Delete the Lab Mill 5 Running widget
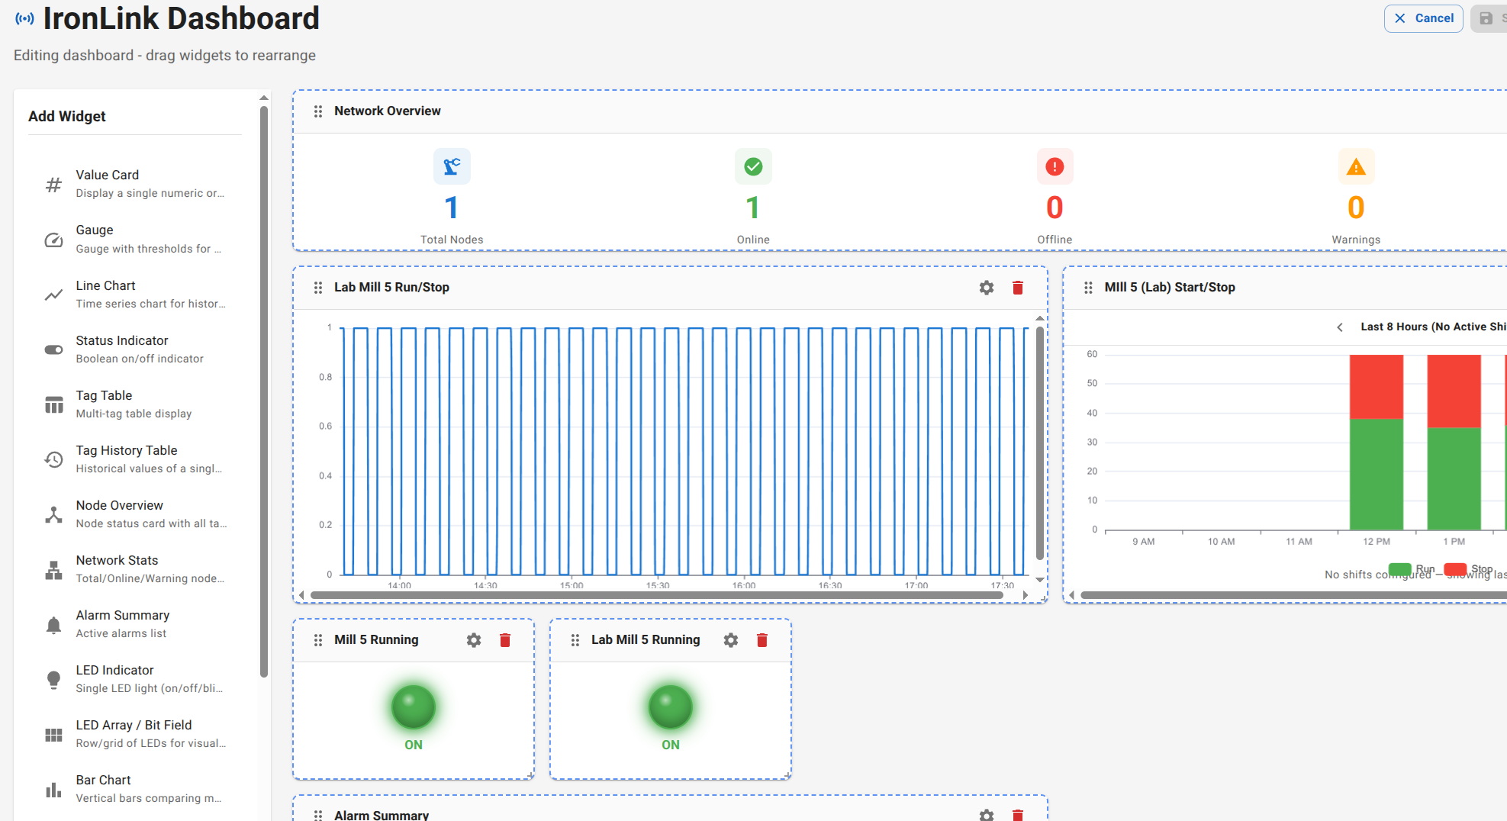1507x821 pixels. [762, 640]
